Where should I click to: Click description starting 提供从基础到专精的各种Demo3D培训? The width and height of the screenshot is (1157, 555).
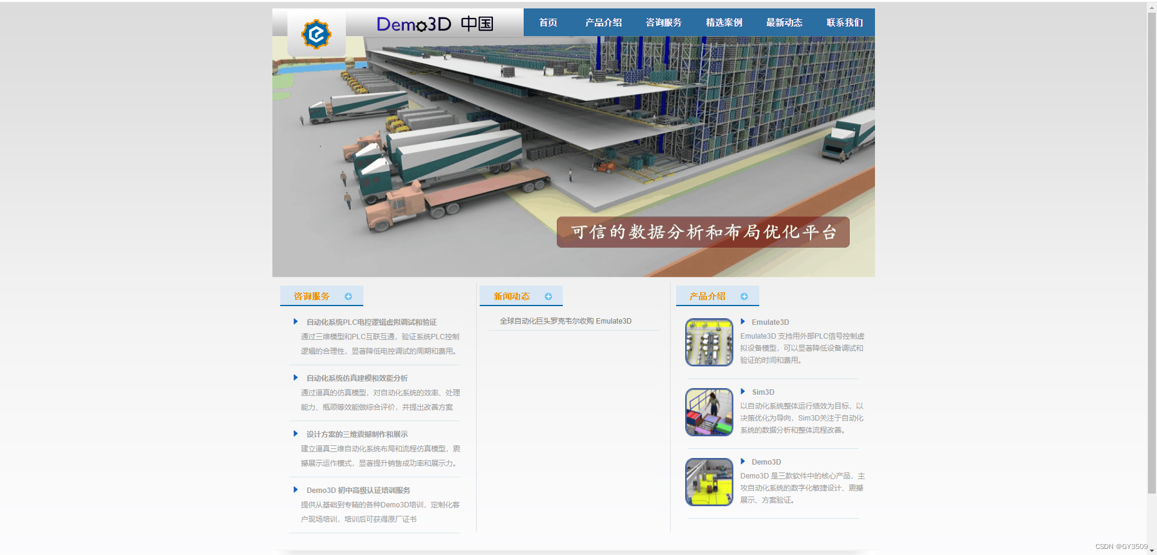380,512
